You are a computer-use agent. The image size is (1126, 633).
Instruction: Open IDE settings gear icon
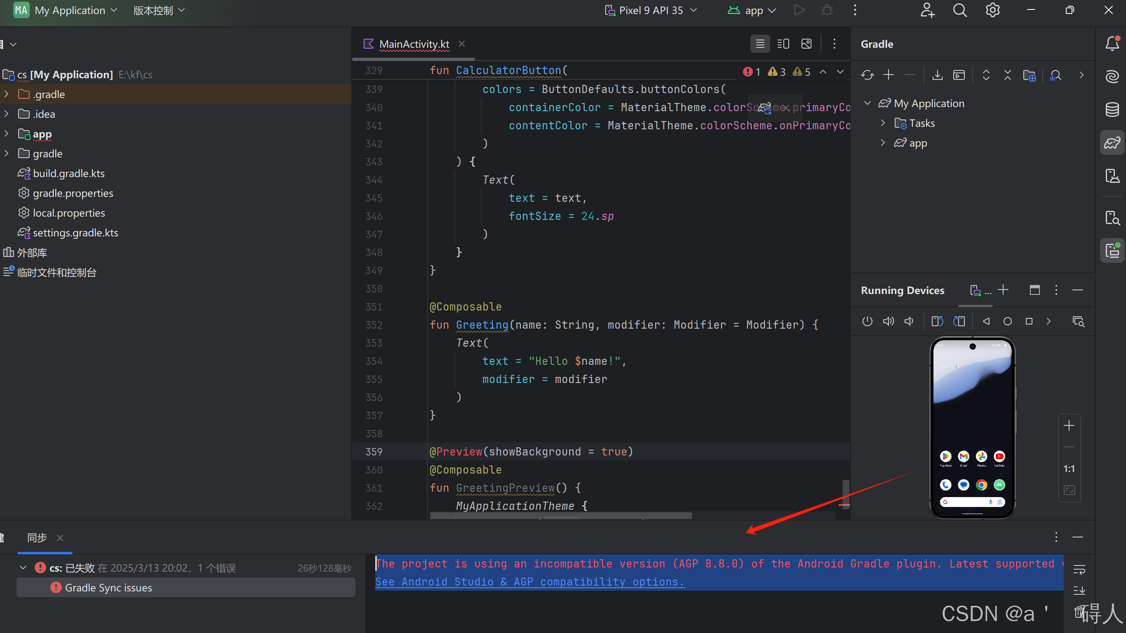point(993,10)
